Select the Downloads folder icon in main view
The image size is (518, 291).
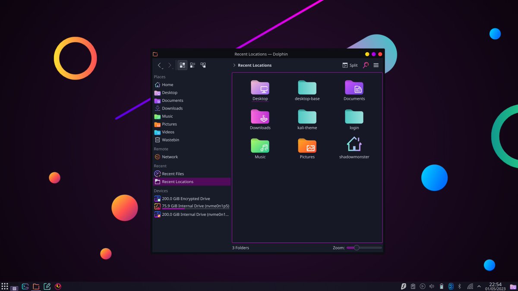tap(260, 116)
